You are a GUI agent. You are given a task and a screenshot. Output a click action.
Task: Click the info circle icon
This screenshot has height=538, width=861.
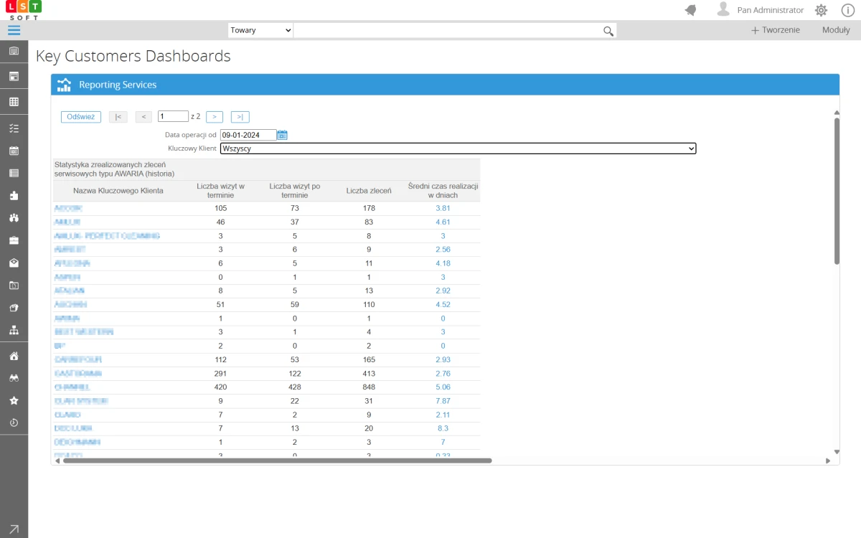tap(847, 10)
